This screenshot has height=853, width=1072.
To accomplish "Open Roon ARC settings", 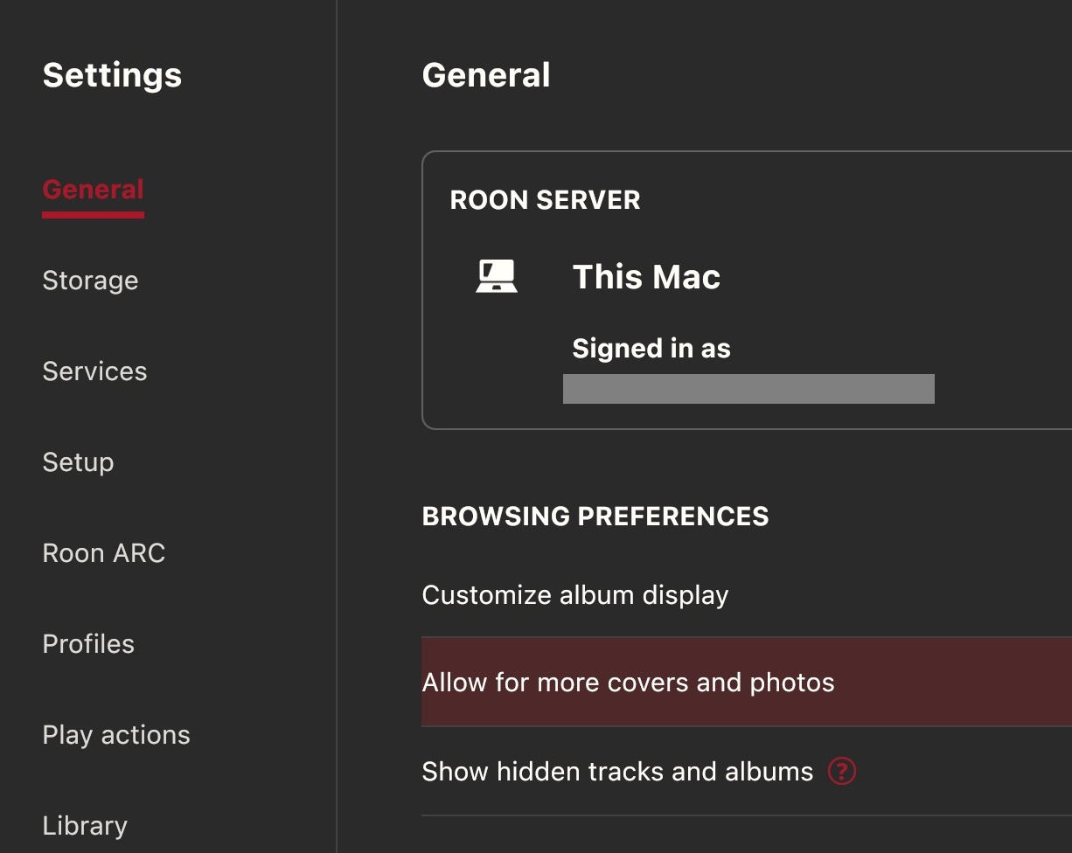I will [103, 553].
